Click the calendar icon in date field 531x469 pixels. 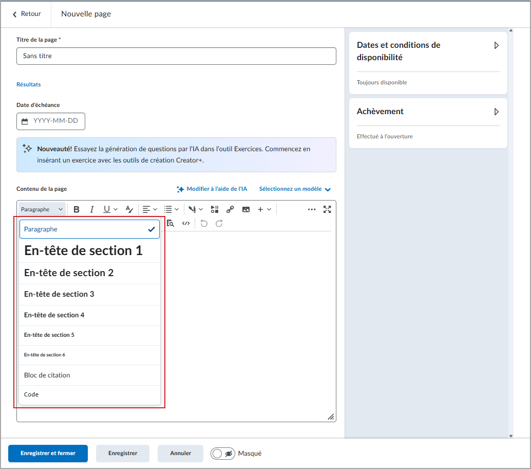[x=25, y=121]
